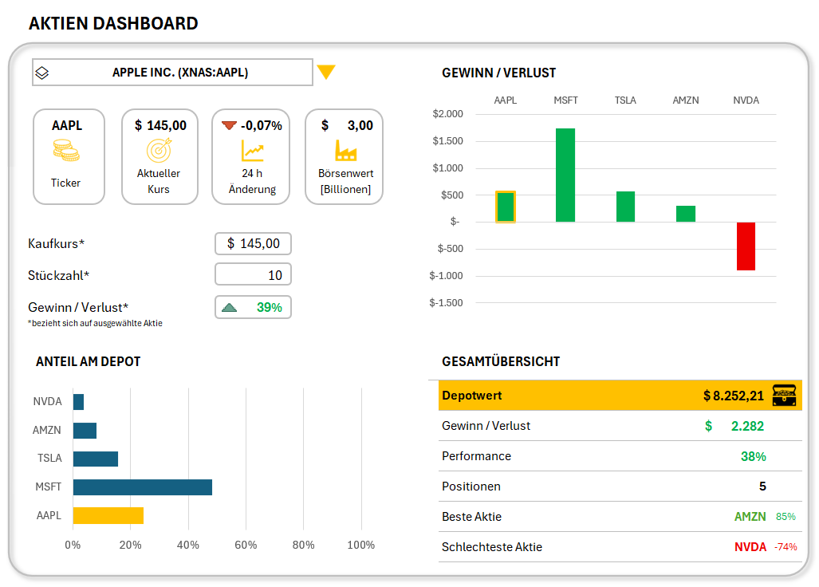Click the red down triangle by -0,07%
Screen dimensions: 819x587
229,125
